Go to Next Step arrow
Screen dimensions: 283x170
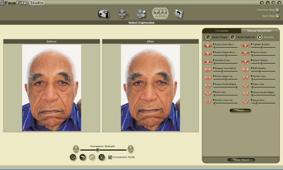[x=277, y=16]
